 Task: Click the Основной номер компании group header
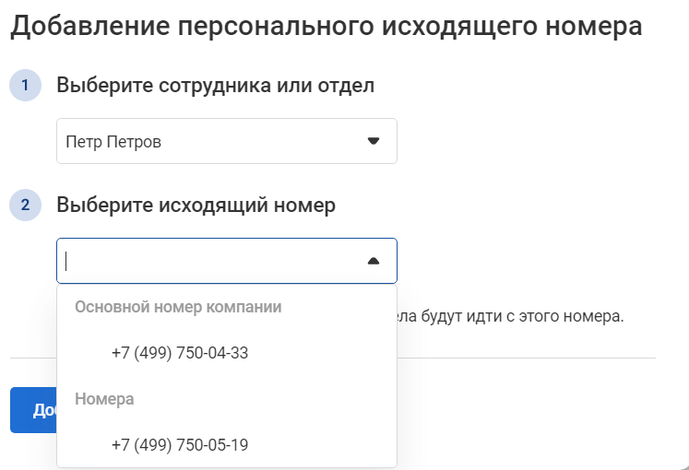(178, 307)
